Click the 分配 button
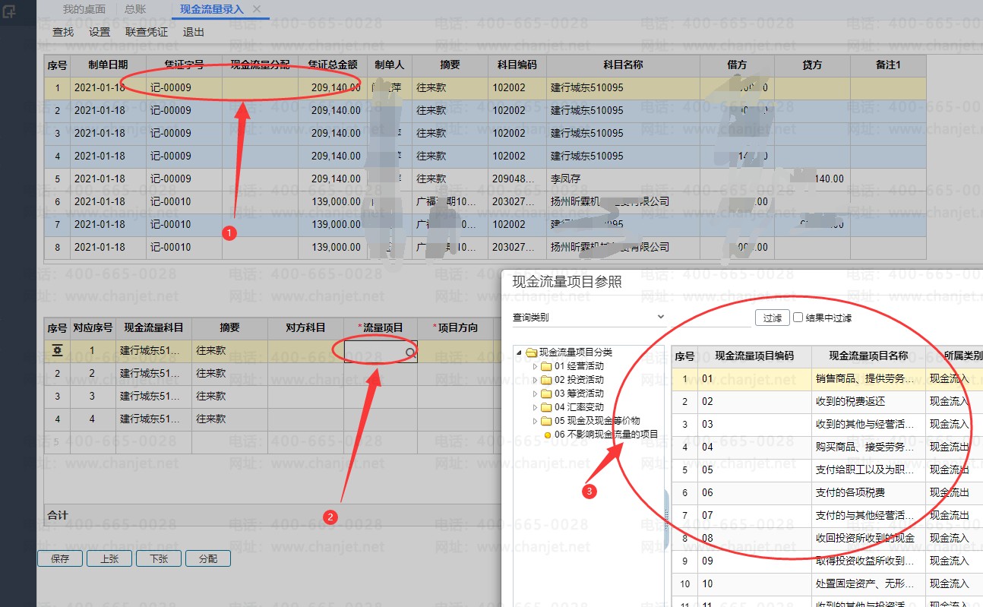 pos(207,558)
